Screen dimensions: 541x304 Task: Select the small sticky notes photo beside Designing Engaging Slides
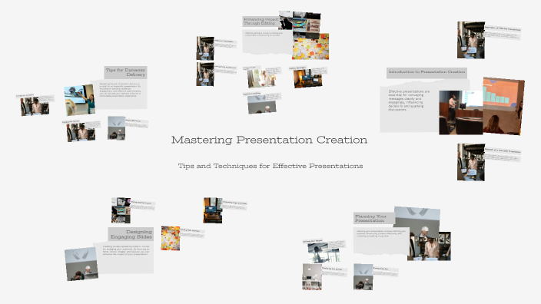(x=171, y=238)
